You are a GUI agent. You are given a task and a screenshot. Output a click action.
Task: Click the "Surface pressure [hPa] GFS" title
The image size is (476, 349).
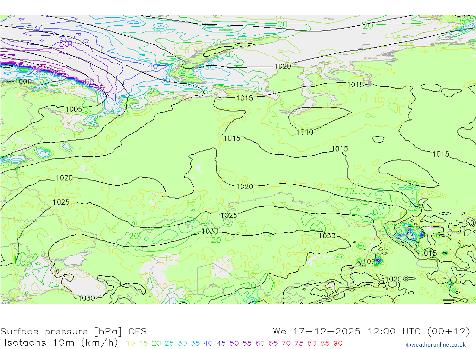pos(73,331)
